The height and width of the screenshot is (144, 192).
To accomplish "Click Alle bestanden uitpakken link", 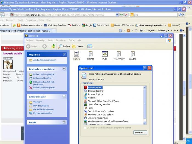I will click(44, 60).
